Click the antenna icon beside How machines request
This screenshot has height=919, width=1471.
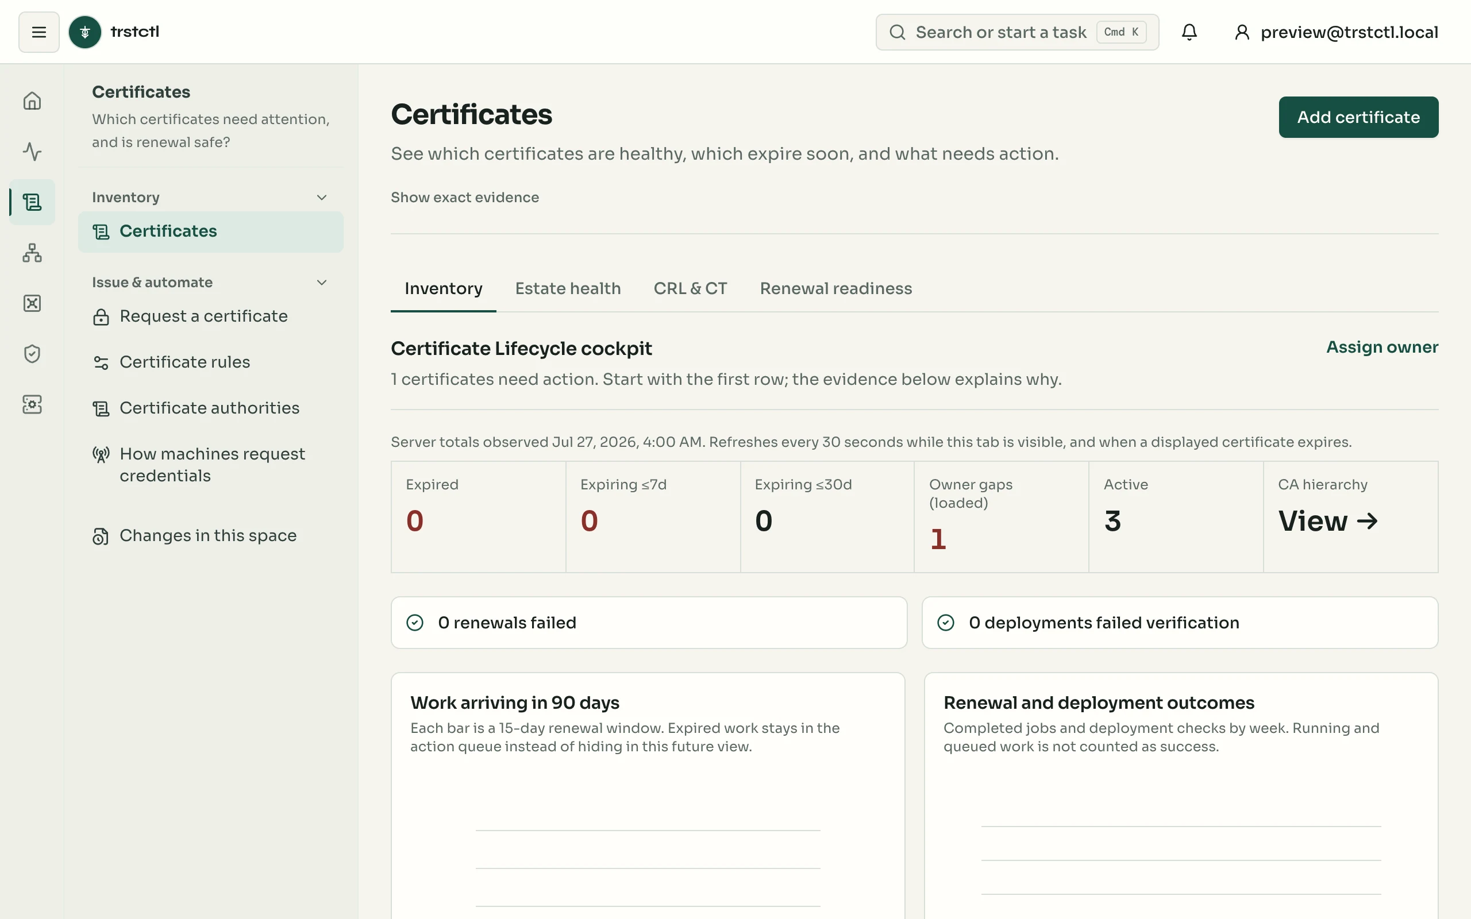[101, 455]
